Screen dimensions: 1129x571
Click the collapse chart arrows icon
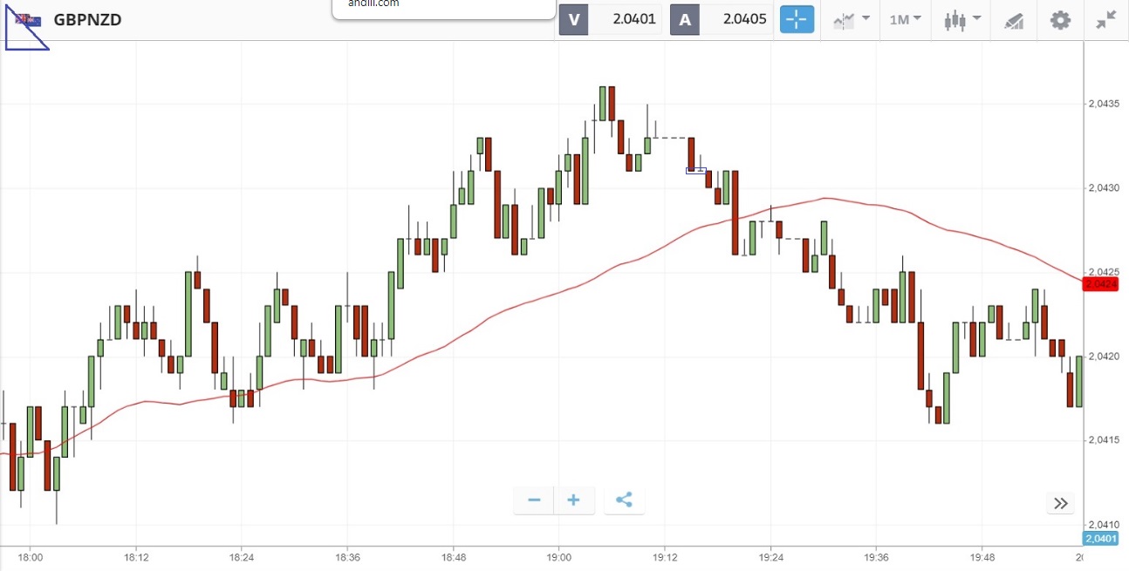coord(1106,19)
